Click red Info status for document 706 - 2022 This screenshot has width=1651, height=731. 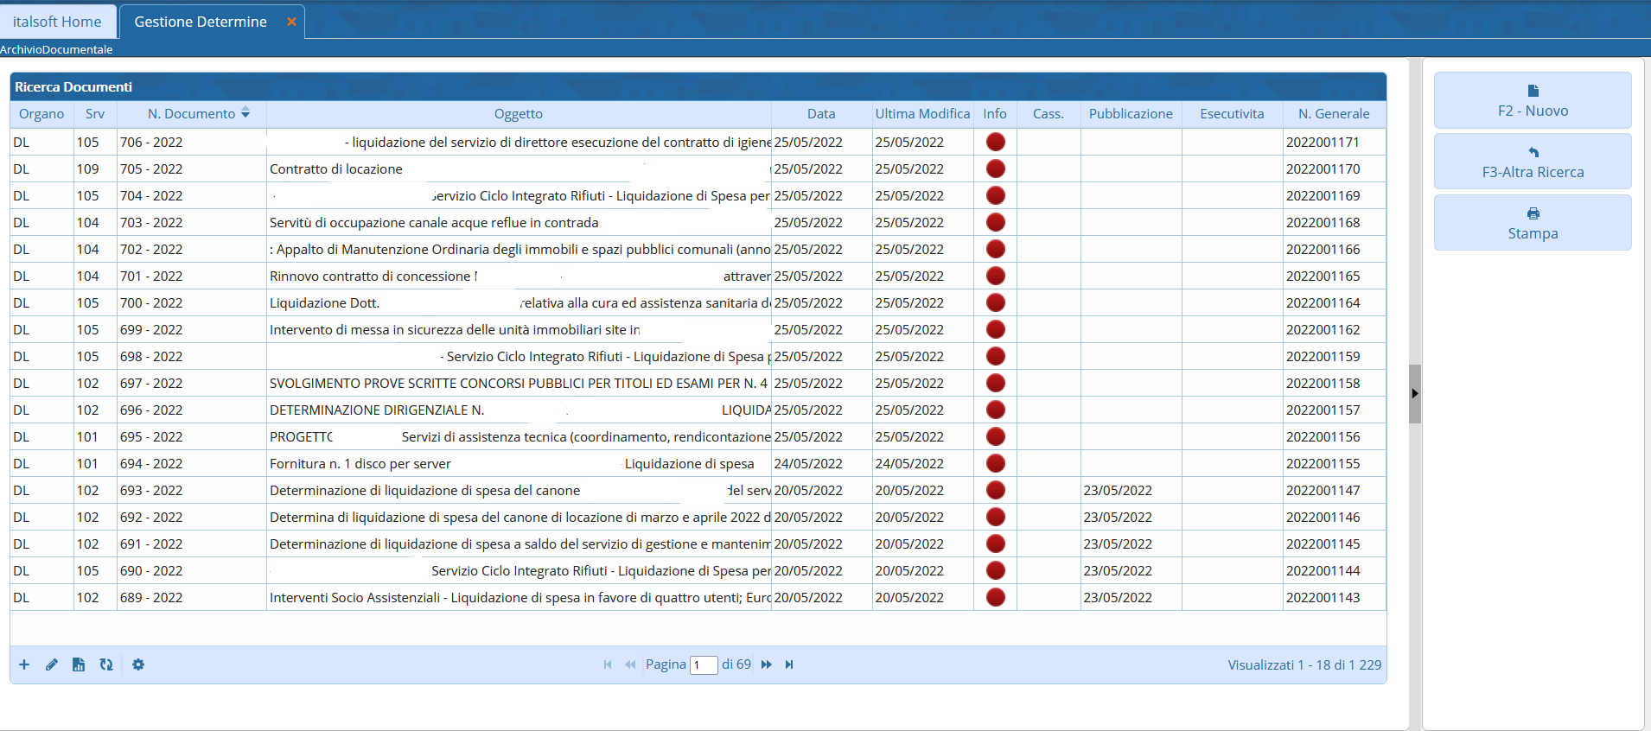click(995, 142)
